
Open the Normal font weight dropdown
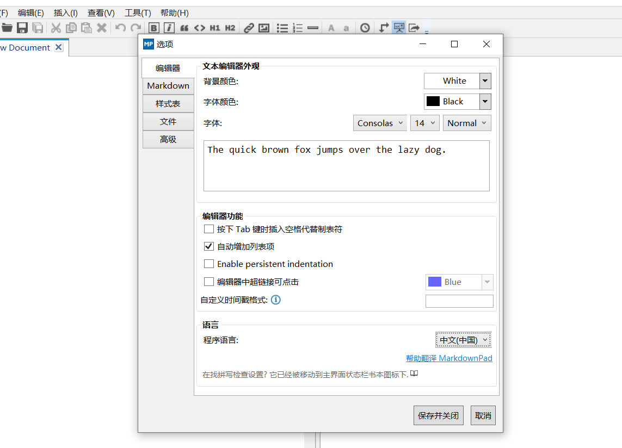click(467, 123)
